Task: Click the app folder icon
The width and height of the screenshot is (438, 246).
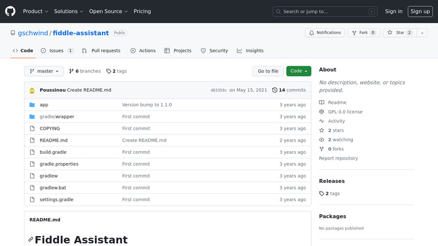Action: [x=32, y=105]
